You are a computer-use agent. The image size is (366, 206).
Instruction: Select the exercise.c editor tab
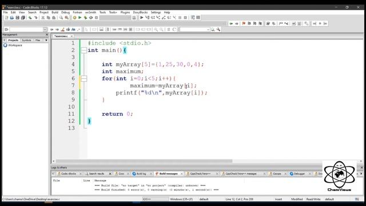(x=61, y=36)
